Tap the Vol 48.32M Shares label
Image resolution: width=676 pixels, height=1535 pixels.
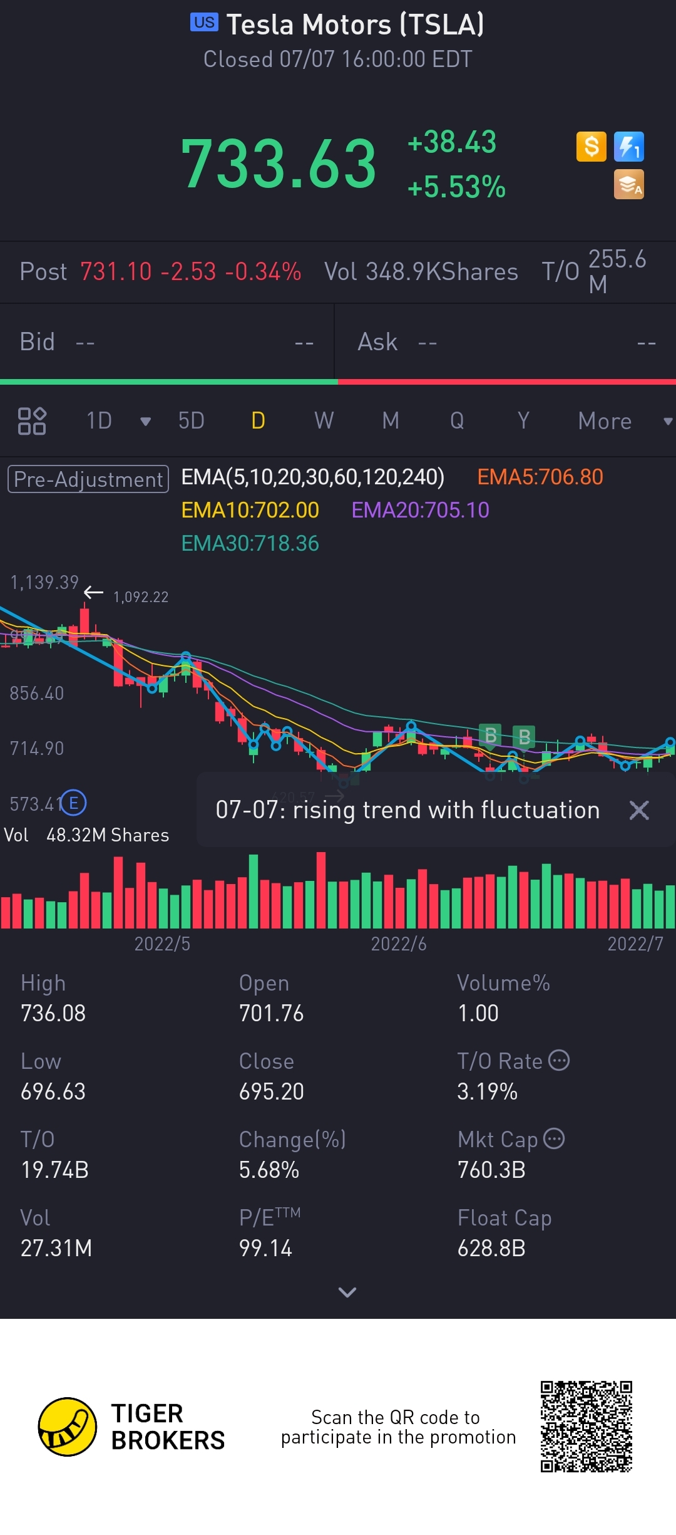coord(86,835)
